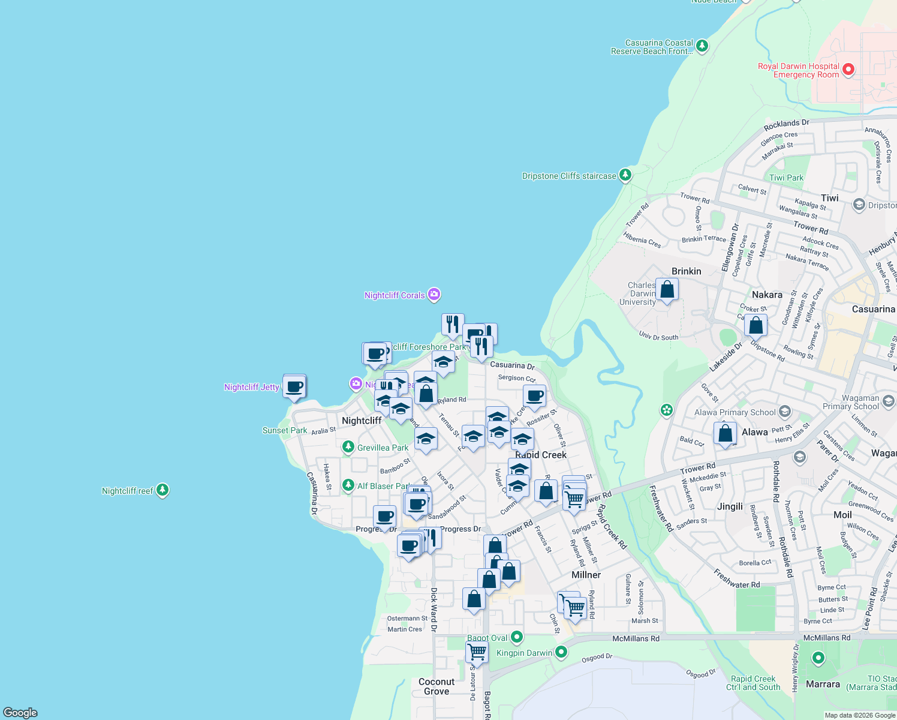Select the Nakara suburb label
Screen dimensions: 897x720
click(x=767, y=295)
